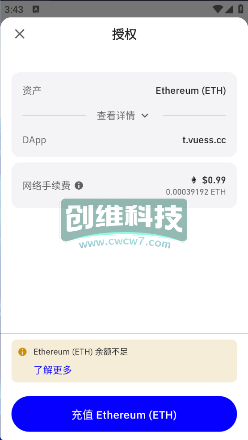Close the 授权 authorization sheet
The height and width of the screenshot is (440, 248).
point(20,34)
